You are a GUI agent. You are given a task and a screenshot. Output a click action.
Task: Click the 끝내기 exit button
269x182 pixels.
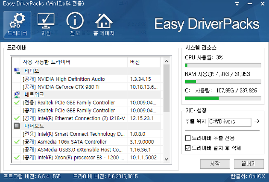[249, 164]
